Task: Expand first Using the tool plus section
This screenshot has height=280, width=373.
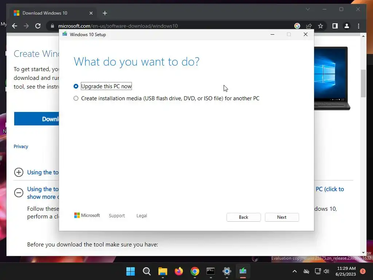Action: pyautogui.click(x=19, y=172)
